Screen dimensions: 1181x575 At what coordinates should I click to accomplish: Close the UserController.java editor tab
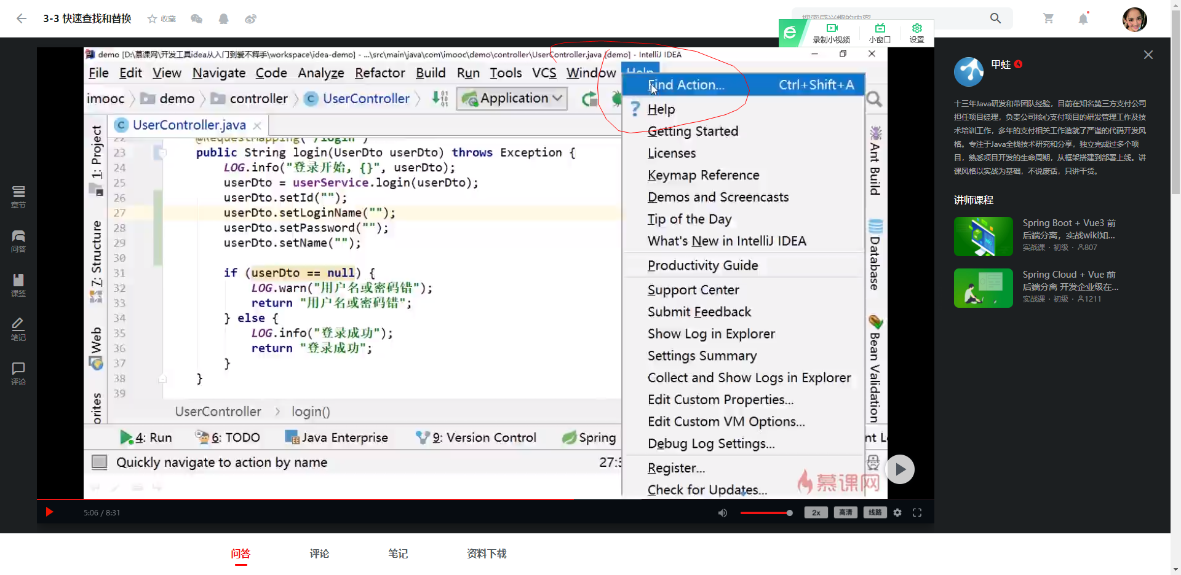257,125
